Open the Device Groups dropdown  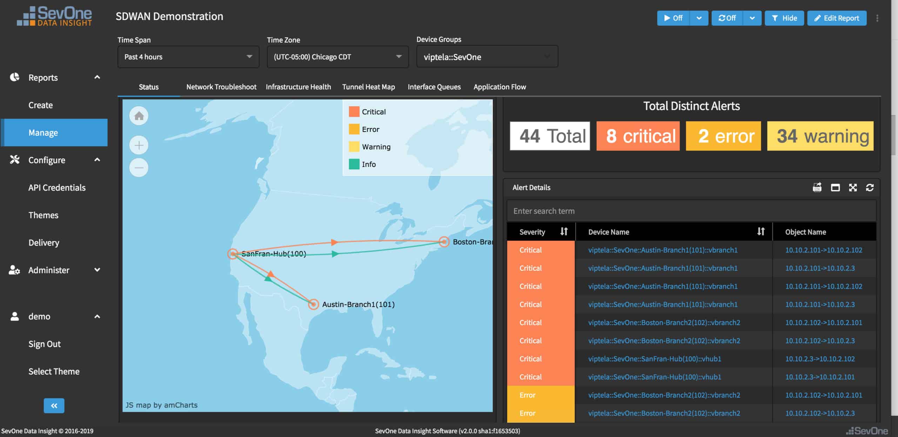click(x=487, y=56)
